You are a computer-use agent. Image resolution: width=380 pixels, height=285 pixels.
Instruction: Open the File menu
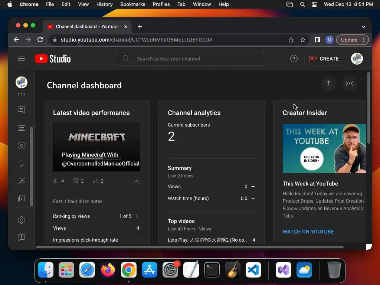point(50,4)
